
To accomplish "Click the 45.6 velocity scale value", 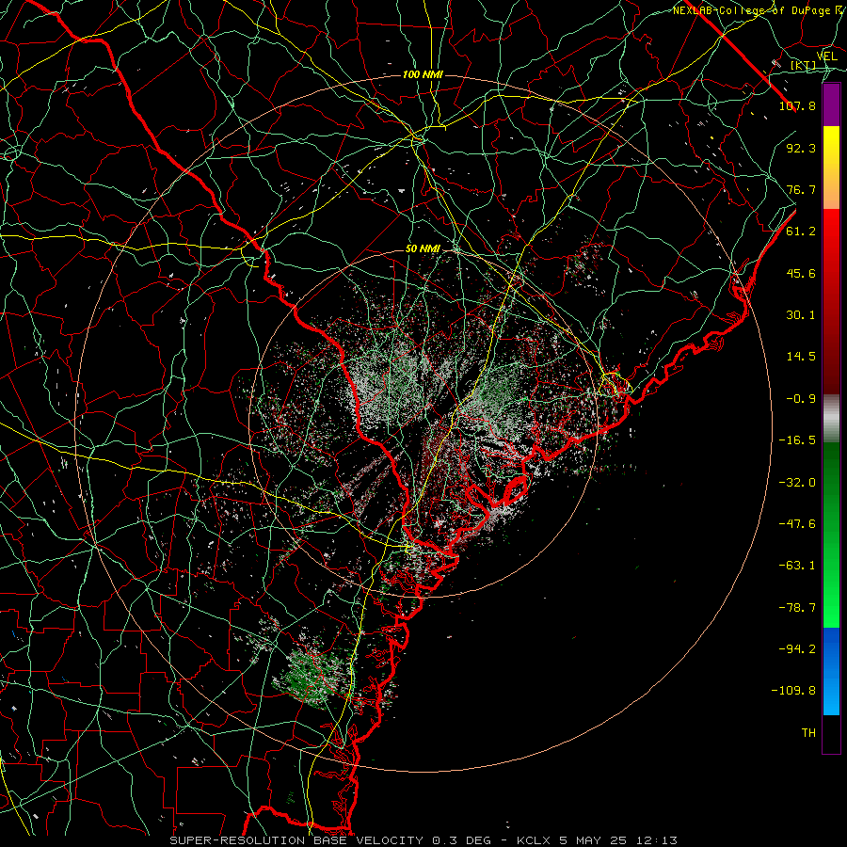I will click(x=801, y=273).
